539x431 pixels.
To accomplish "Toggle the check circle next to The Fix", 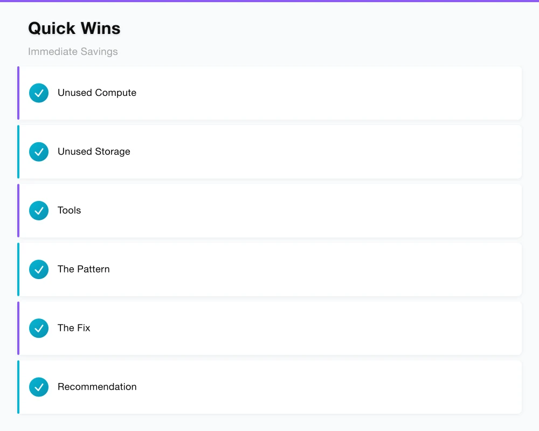I will pyautogui.click(x=39, y=328).
